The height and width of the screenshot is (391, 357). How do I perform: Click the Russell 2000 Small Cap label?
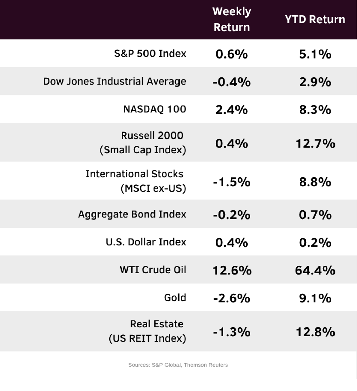pyautogui.click(x=143, y=142)
